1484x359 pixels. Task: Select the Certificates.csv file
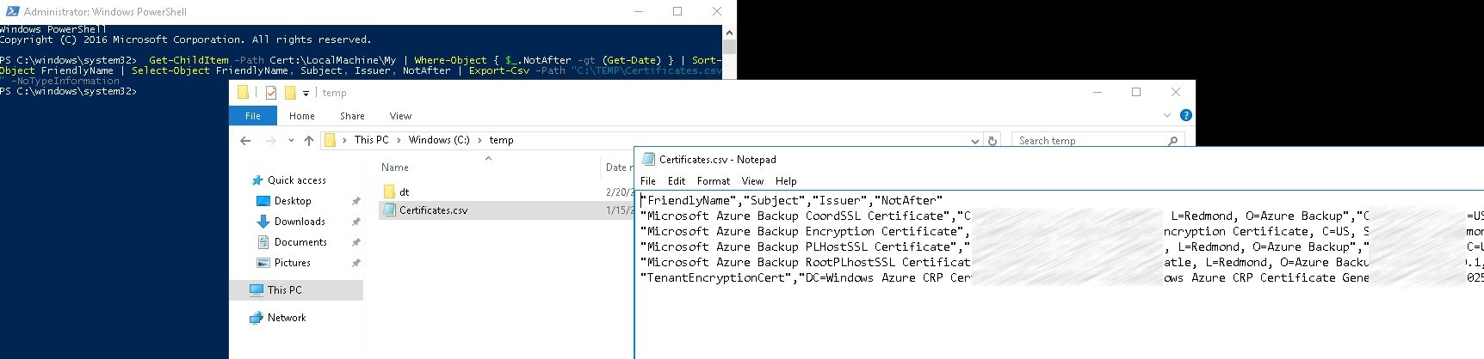pos(433,210)
